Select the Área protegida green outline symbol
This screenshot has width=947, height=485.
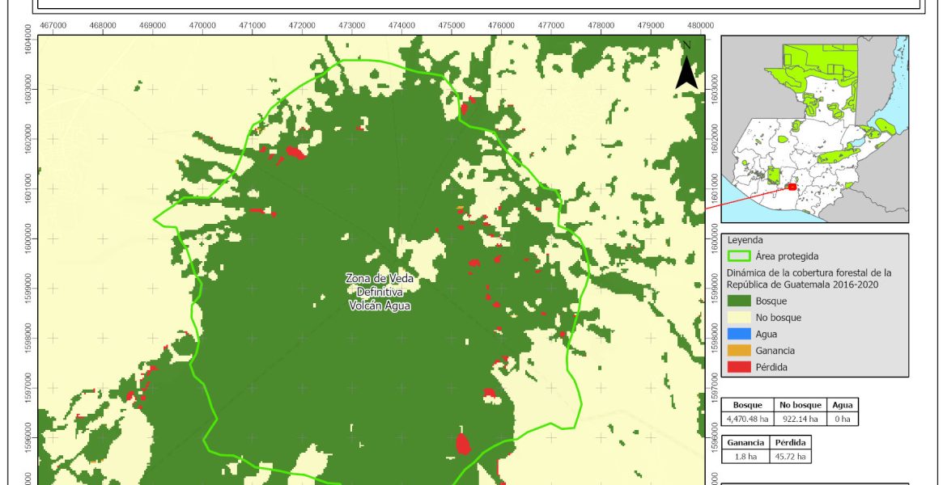[738, 256]
